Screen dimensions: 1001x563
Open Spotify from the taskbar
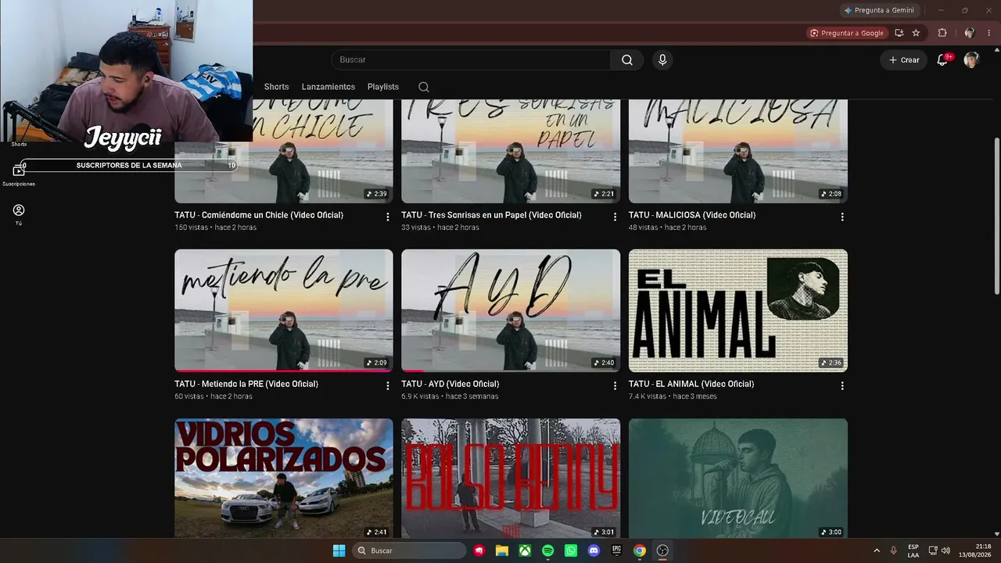pos(547,550)
